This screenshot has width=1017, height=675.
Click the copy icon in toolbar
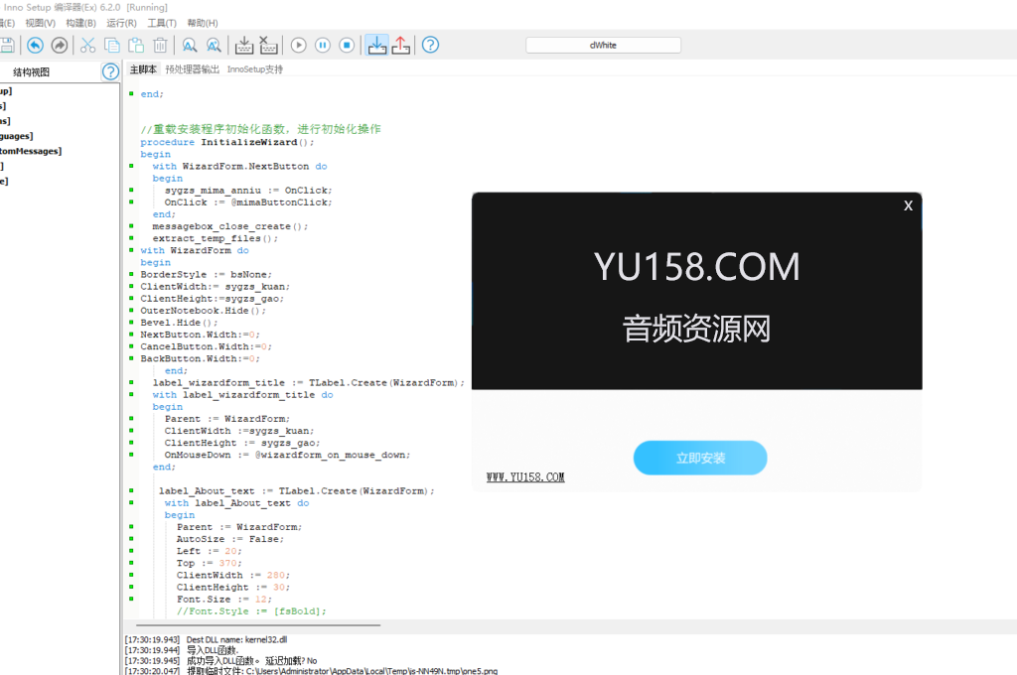[x=112, y=45]
